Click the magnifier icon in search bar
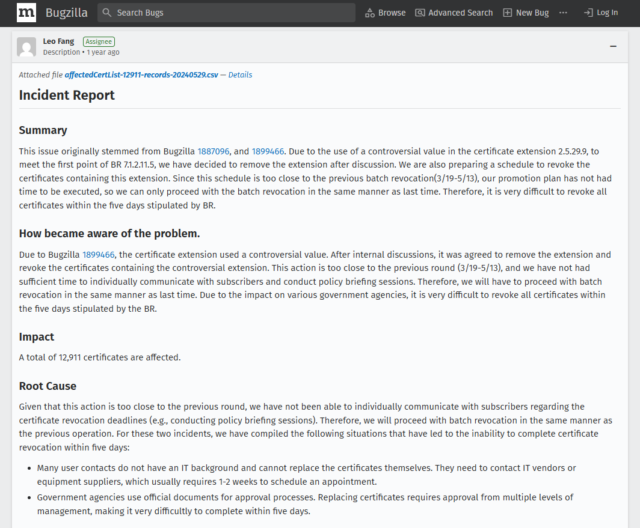The height and width of the screenshot is (528, 640). click(x=106, y=13)
